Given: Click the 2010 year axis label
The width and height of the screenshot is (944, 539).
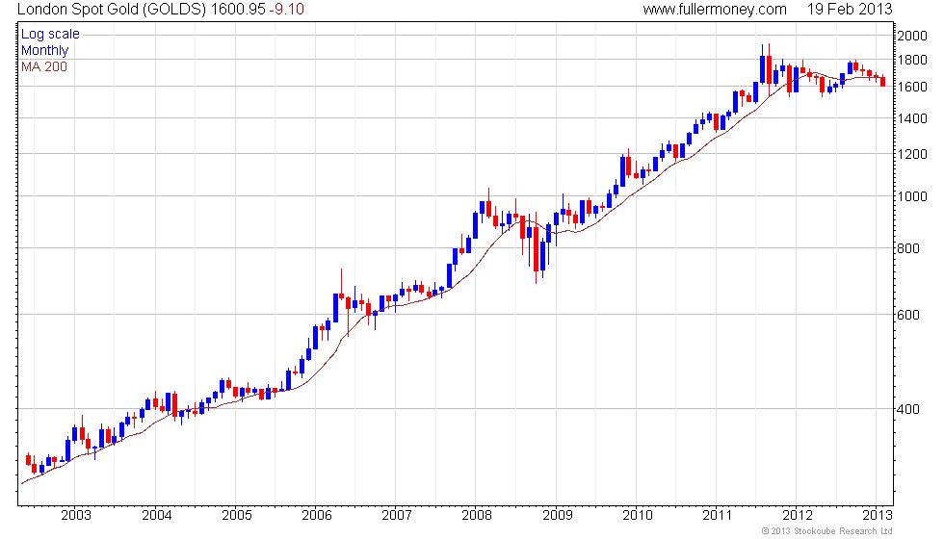Looking at the screenshot, I should (x=638, y=515).
